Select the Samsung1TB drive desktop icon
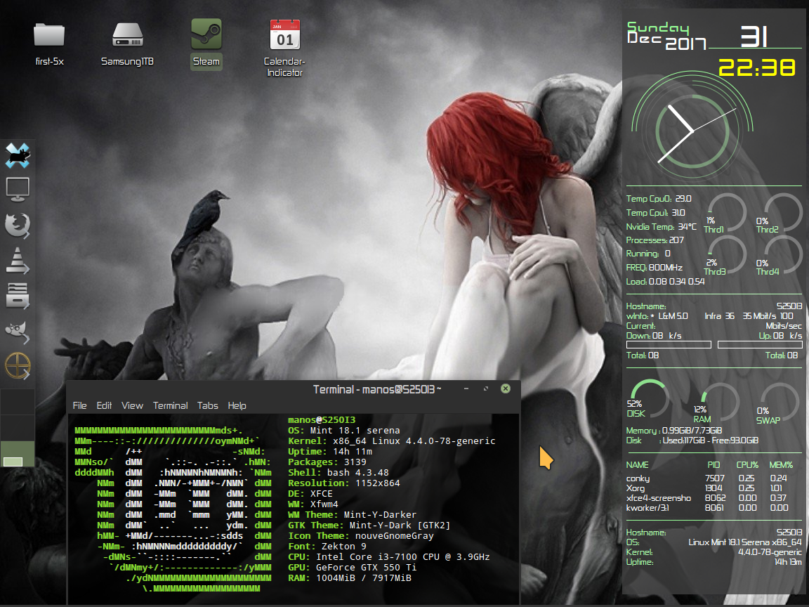 click(127, 45)
